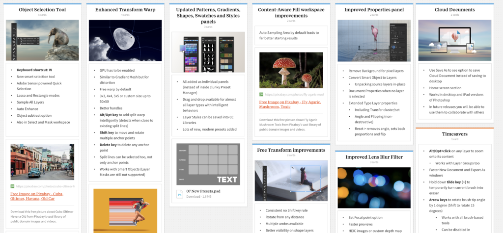Click the Pixabay favicon beside the fly-agaric URL

[261, 95]
